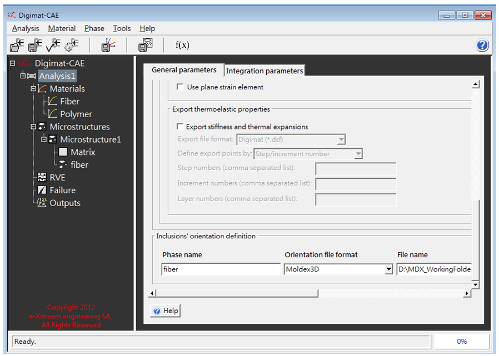Click the Ready. status bar text
Screen dimensions: 499x356
(x=25, y=342)
